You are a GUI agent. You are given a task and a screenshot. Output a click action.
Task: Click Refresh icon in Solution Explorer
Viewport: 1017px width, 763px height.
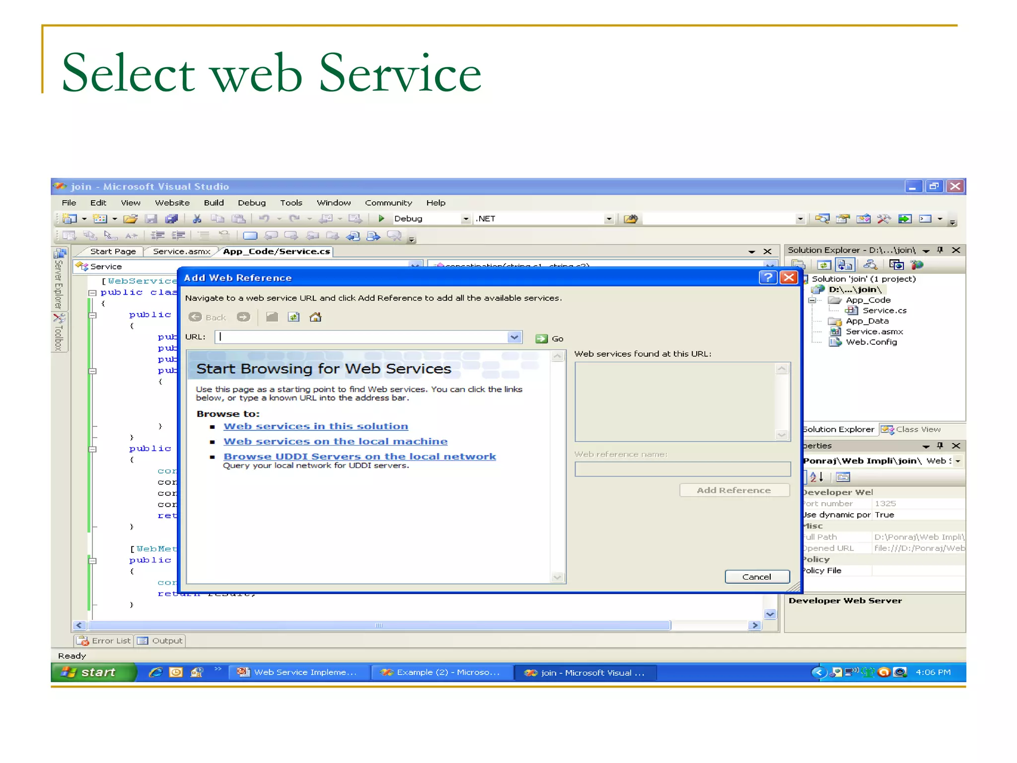(823, 265)
